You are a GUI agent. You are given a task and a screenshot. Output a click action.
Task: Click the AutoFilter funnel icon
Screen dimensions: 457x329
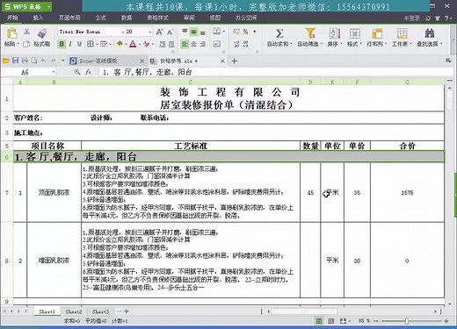310,33
